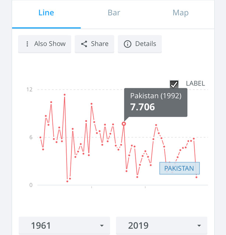Click the first data point at value 6
This screenshot has height=235, width=226.
(x=40, y=137)
